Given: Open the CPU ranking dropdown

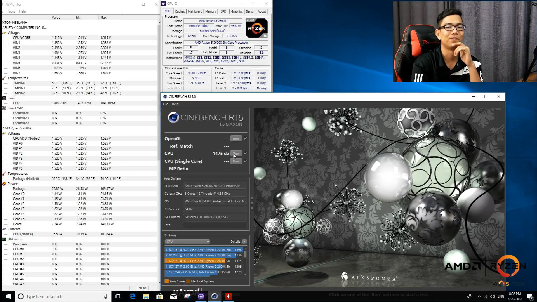Looking at the screenshot, I should (x=187, y=242).
